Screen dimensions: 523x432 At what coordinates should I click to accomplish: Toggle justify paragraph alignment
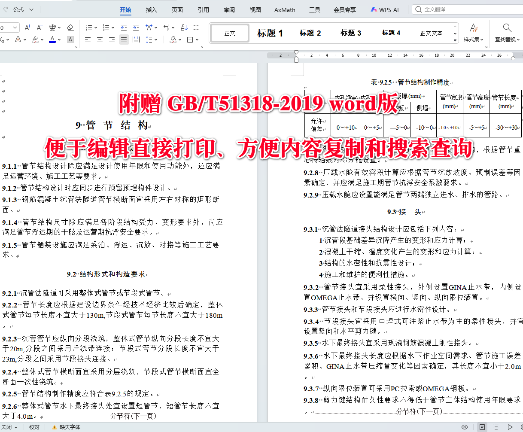[123, 40]
